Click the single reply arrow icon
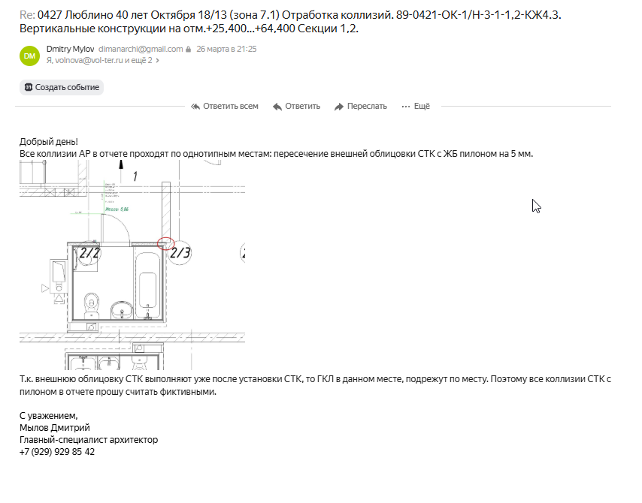This screenshot has height=503, width=642. point(277,107)
